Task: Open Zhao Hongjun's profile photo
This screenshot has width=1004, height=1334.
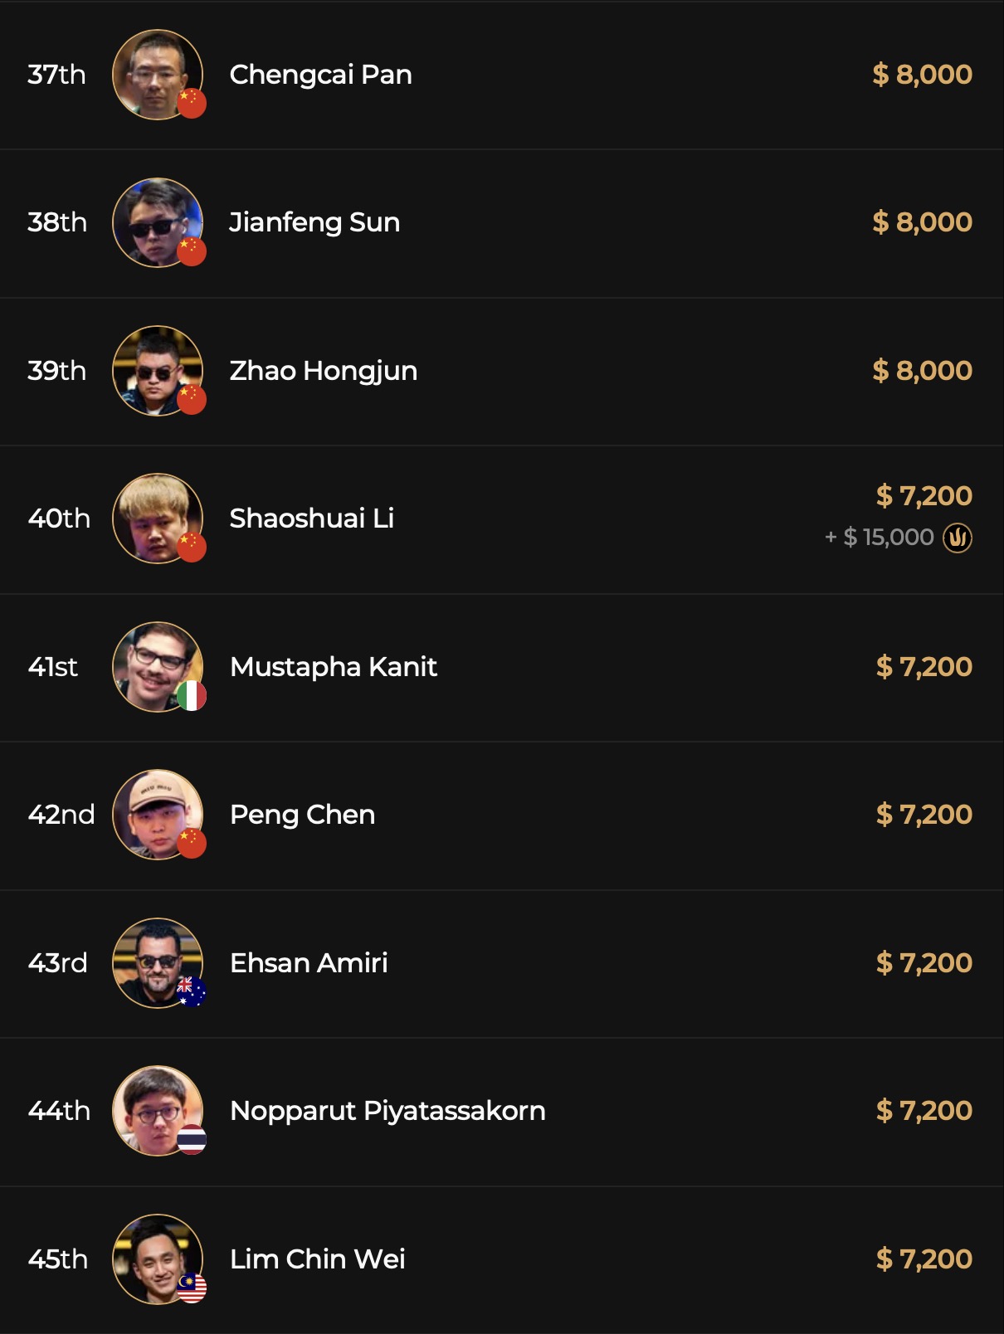Action: (x=154, y=369)
